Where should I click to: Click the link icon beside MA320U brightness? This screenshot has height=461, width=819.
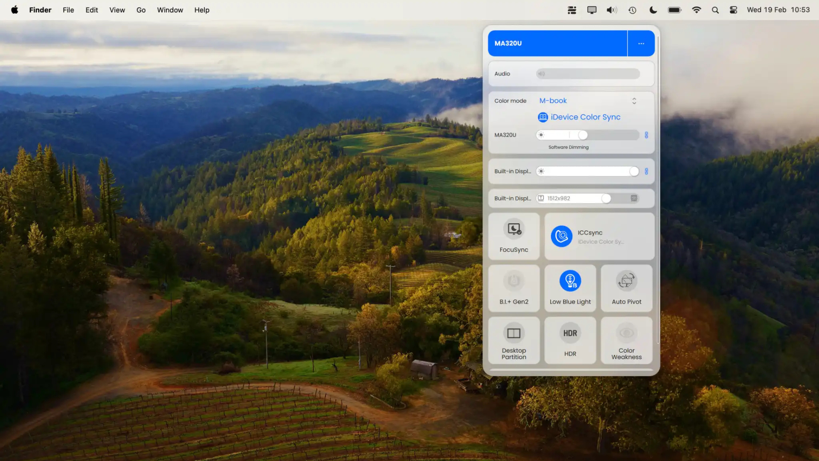(646, 135)
